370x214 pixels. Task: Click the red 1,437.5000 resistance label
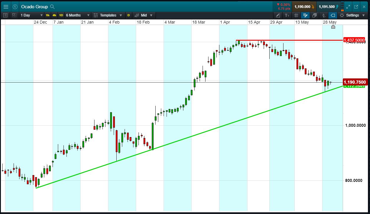(354, 40)
